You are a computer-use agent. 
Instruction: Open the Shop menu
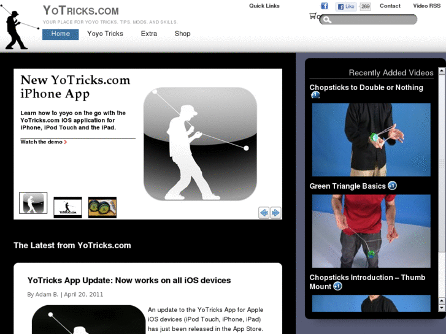tap(182, 34)
